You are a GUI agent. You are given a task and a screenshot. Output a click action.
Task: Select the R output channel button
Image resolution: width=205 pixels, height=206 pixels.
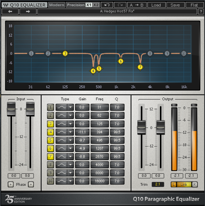pyautogui.click(x=194, y=185)
